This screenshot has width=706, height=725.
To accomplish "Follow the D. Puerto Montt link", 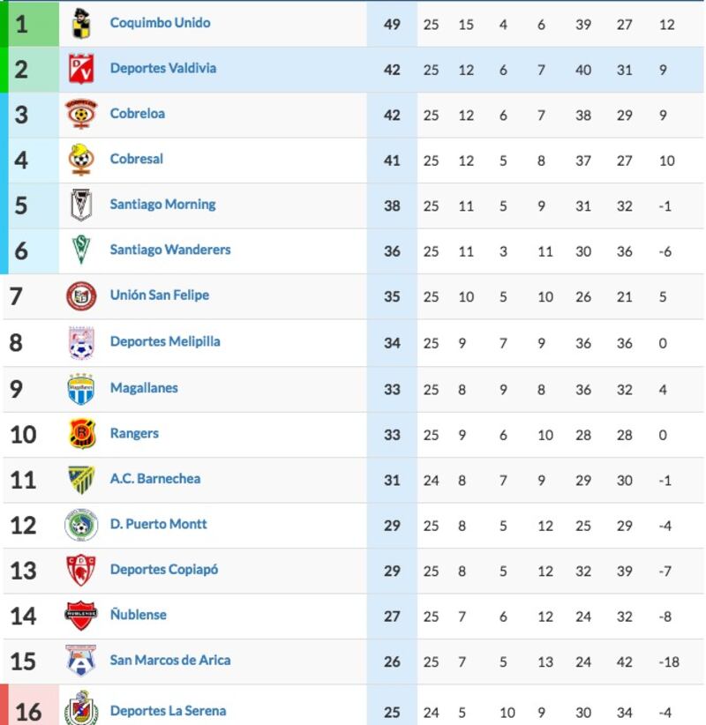I will click(159, 524).
